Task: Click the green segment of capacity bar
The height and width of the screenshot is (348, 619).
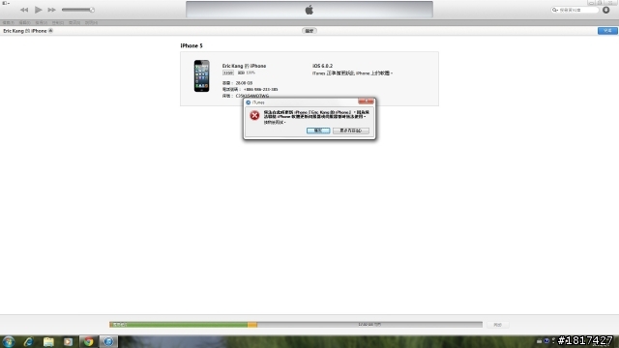Action: click(x=179, y=325)
